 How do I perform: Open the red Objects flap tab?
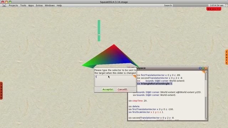214,9
